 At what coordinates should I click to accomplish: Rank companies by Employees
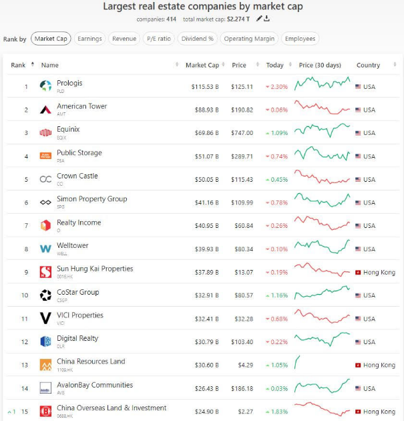pyautogui.click(x=300, y=39)
